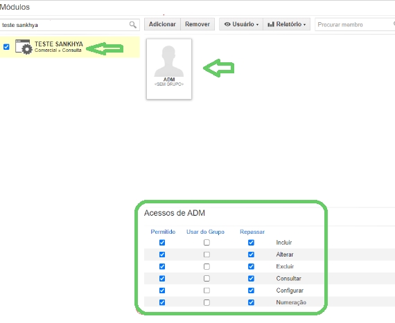Uncheck Permitido for Incluir
The height and width of the screenshot is (323, 395).
pos(162,243)
